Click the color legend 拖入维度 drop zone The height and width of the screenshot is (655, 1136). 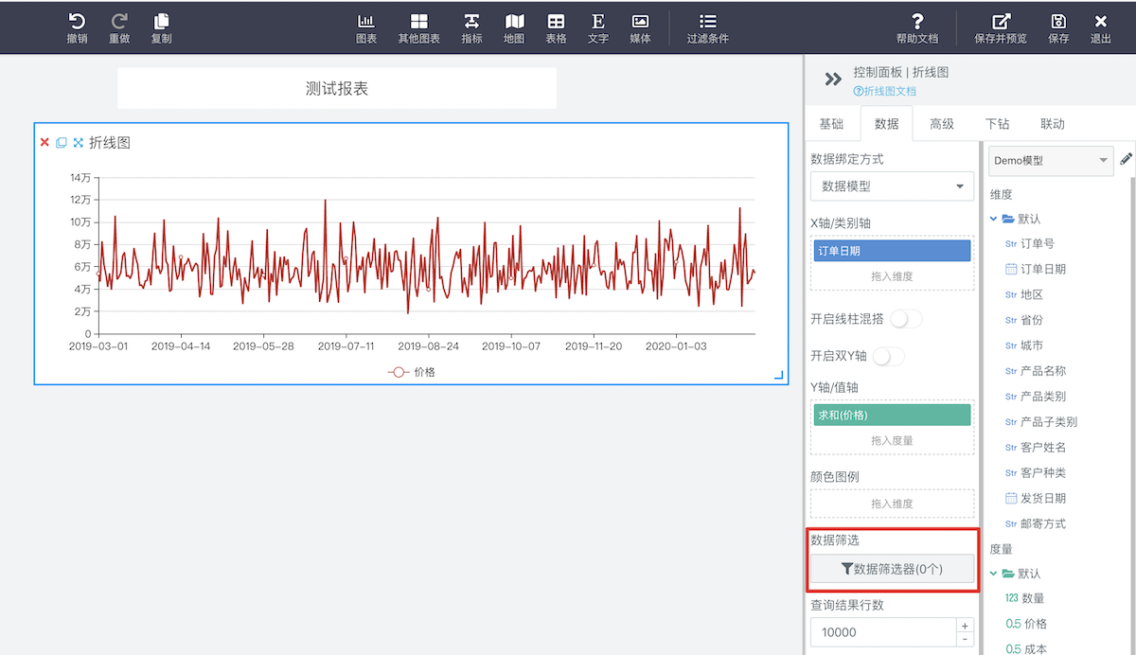point(892,504)
